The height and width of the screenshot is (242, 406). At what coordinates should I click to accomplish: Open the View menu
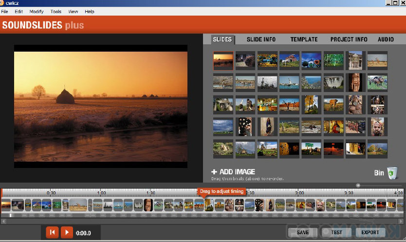click(73, 12)
